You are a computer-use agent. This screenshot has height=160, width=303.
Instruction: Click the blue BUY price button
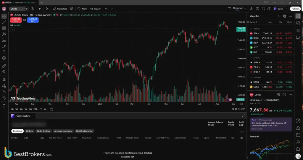pos(33,20)
